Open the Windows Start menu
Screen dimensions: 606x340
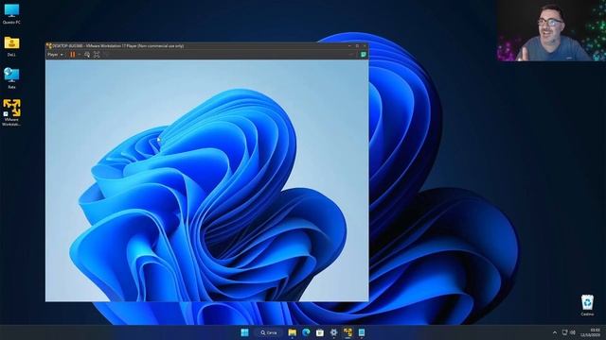pos(244,332)
